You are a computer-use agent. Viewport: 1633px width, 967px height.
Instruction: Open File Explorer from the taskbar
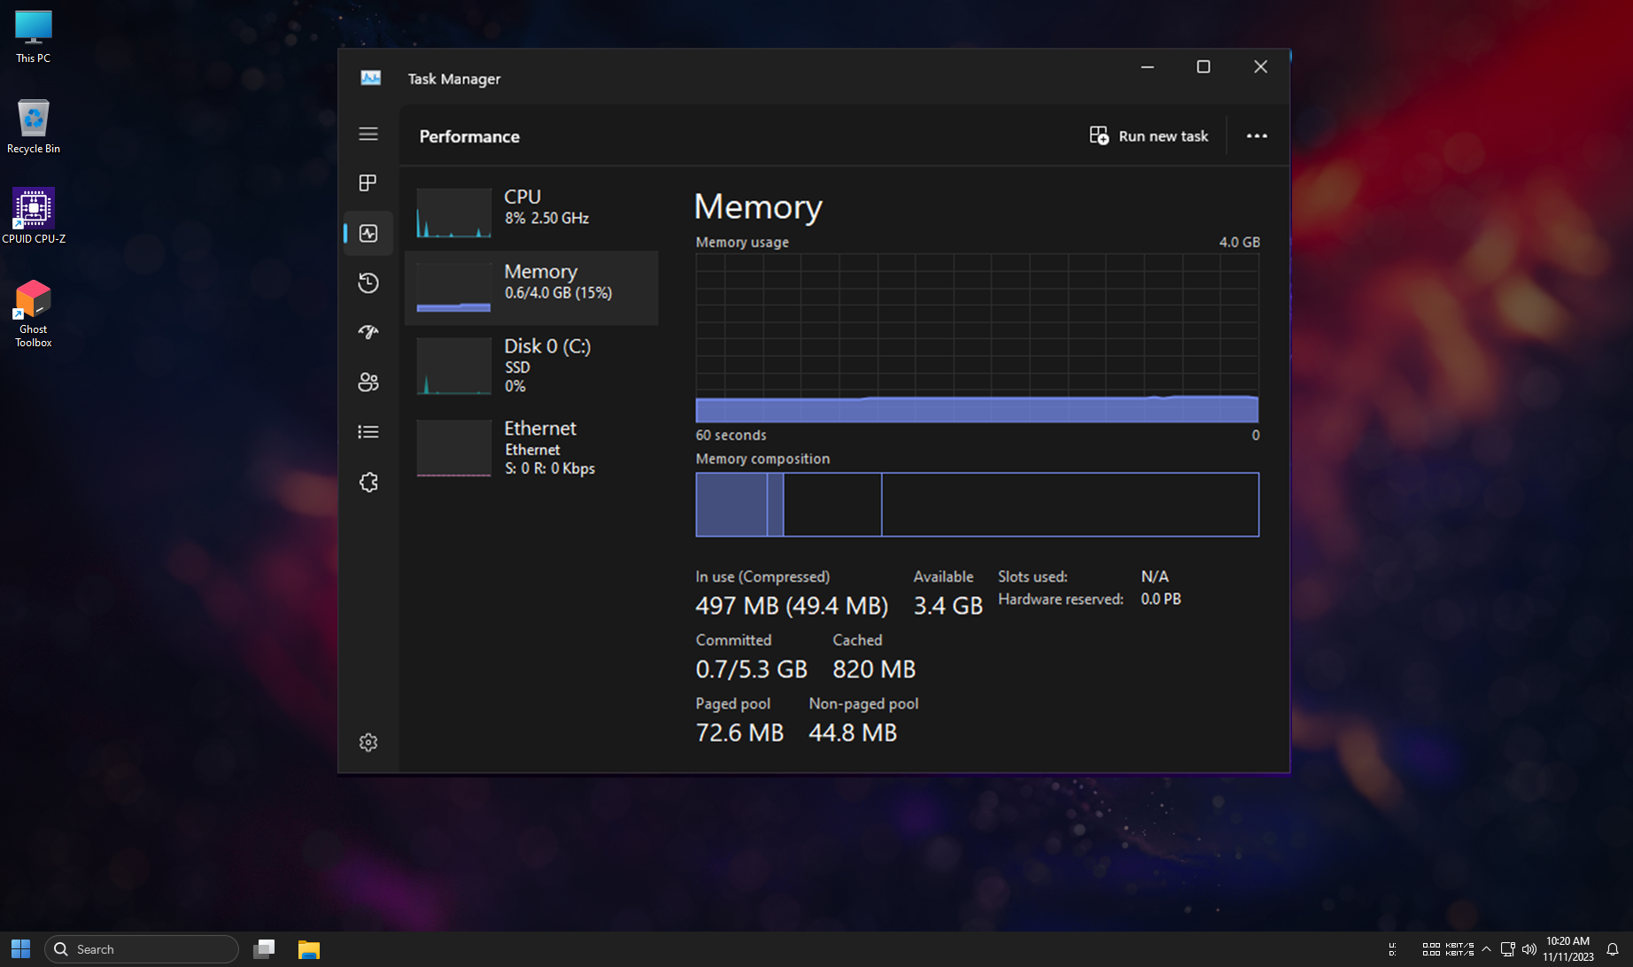point(308,949)
